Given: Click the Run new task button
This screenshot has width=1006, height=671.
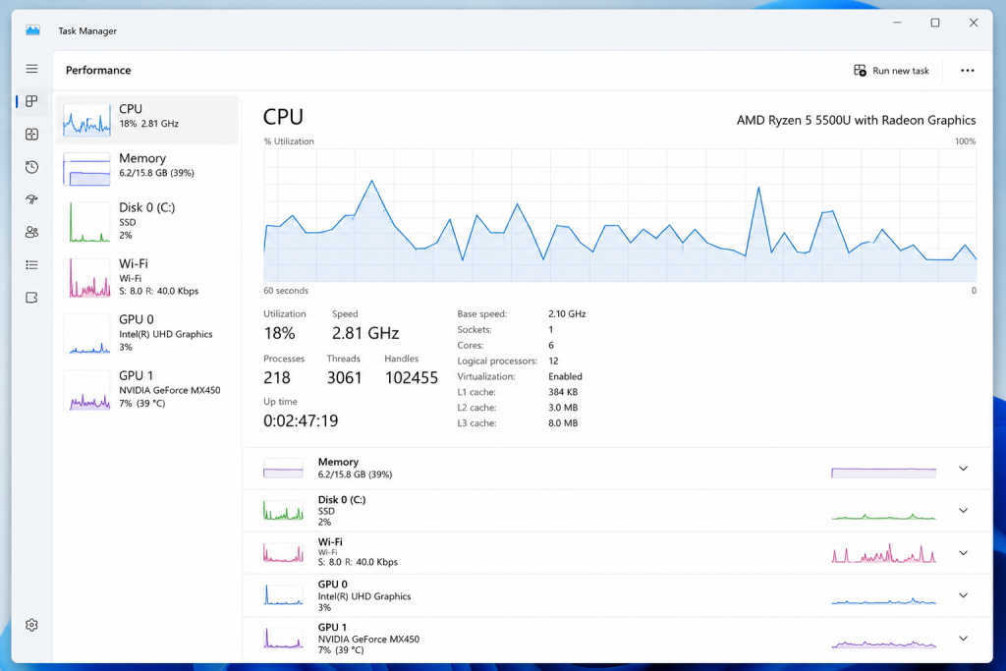Looking at the screenshot, I should [891, 71].
